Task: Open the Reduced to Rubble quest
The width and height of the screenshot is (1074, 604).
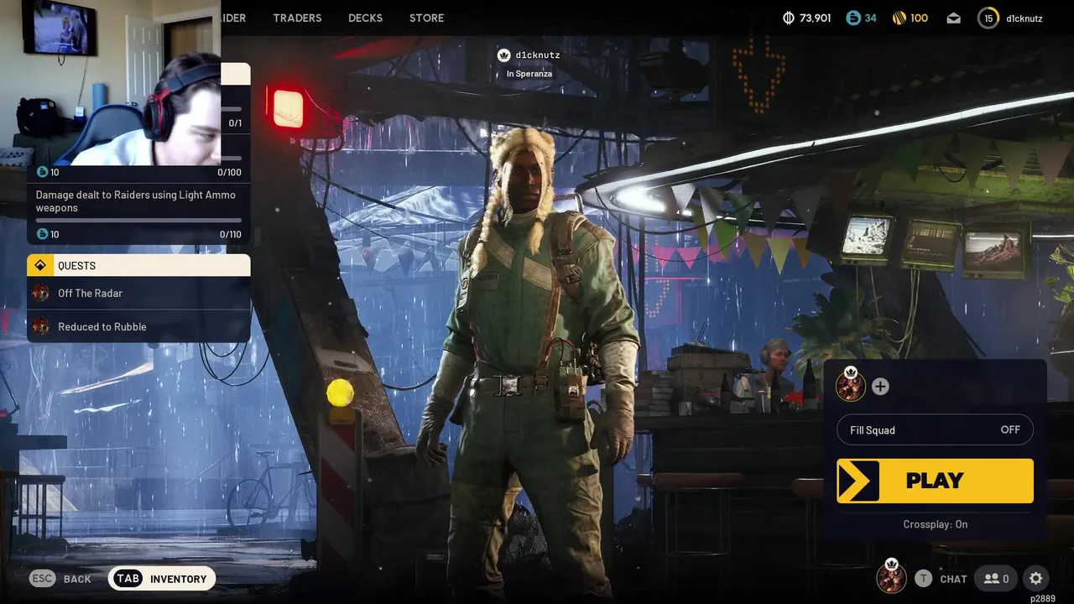Action: tap(138, 326)
